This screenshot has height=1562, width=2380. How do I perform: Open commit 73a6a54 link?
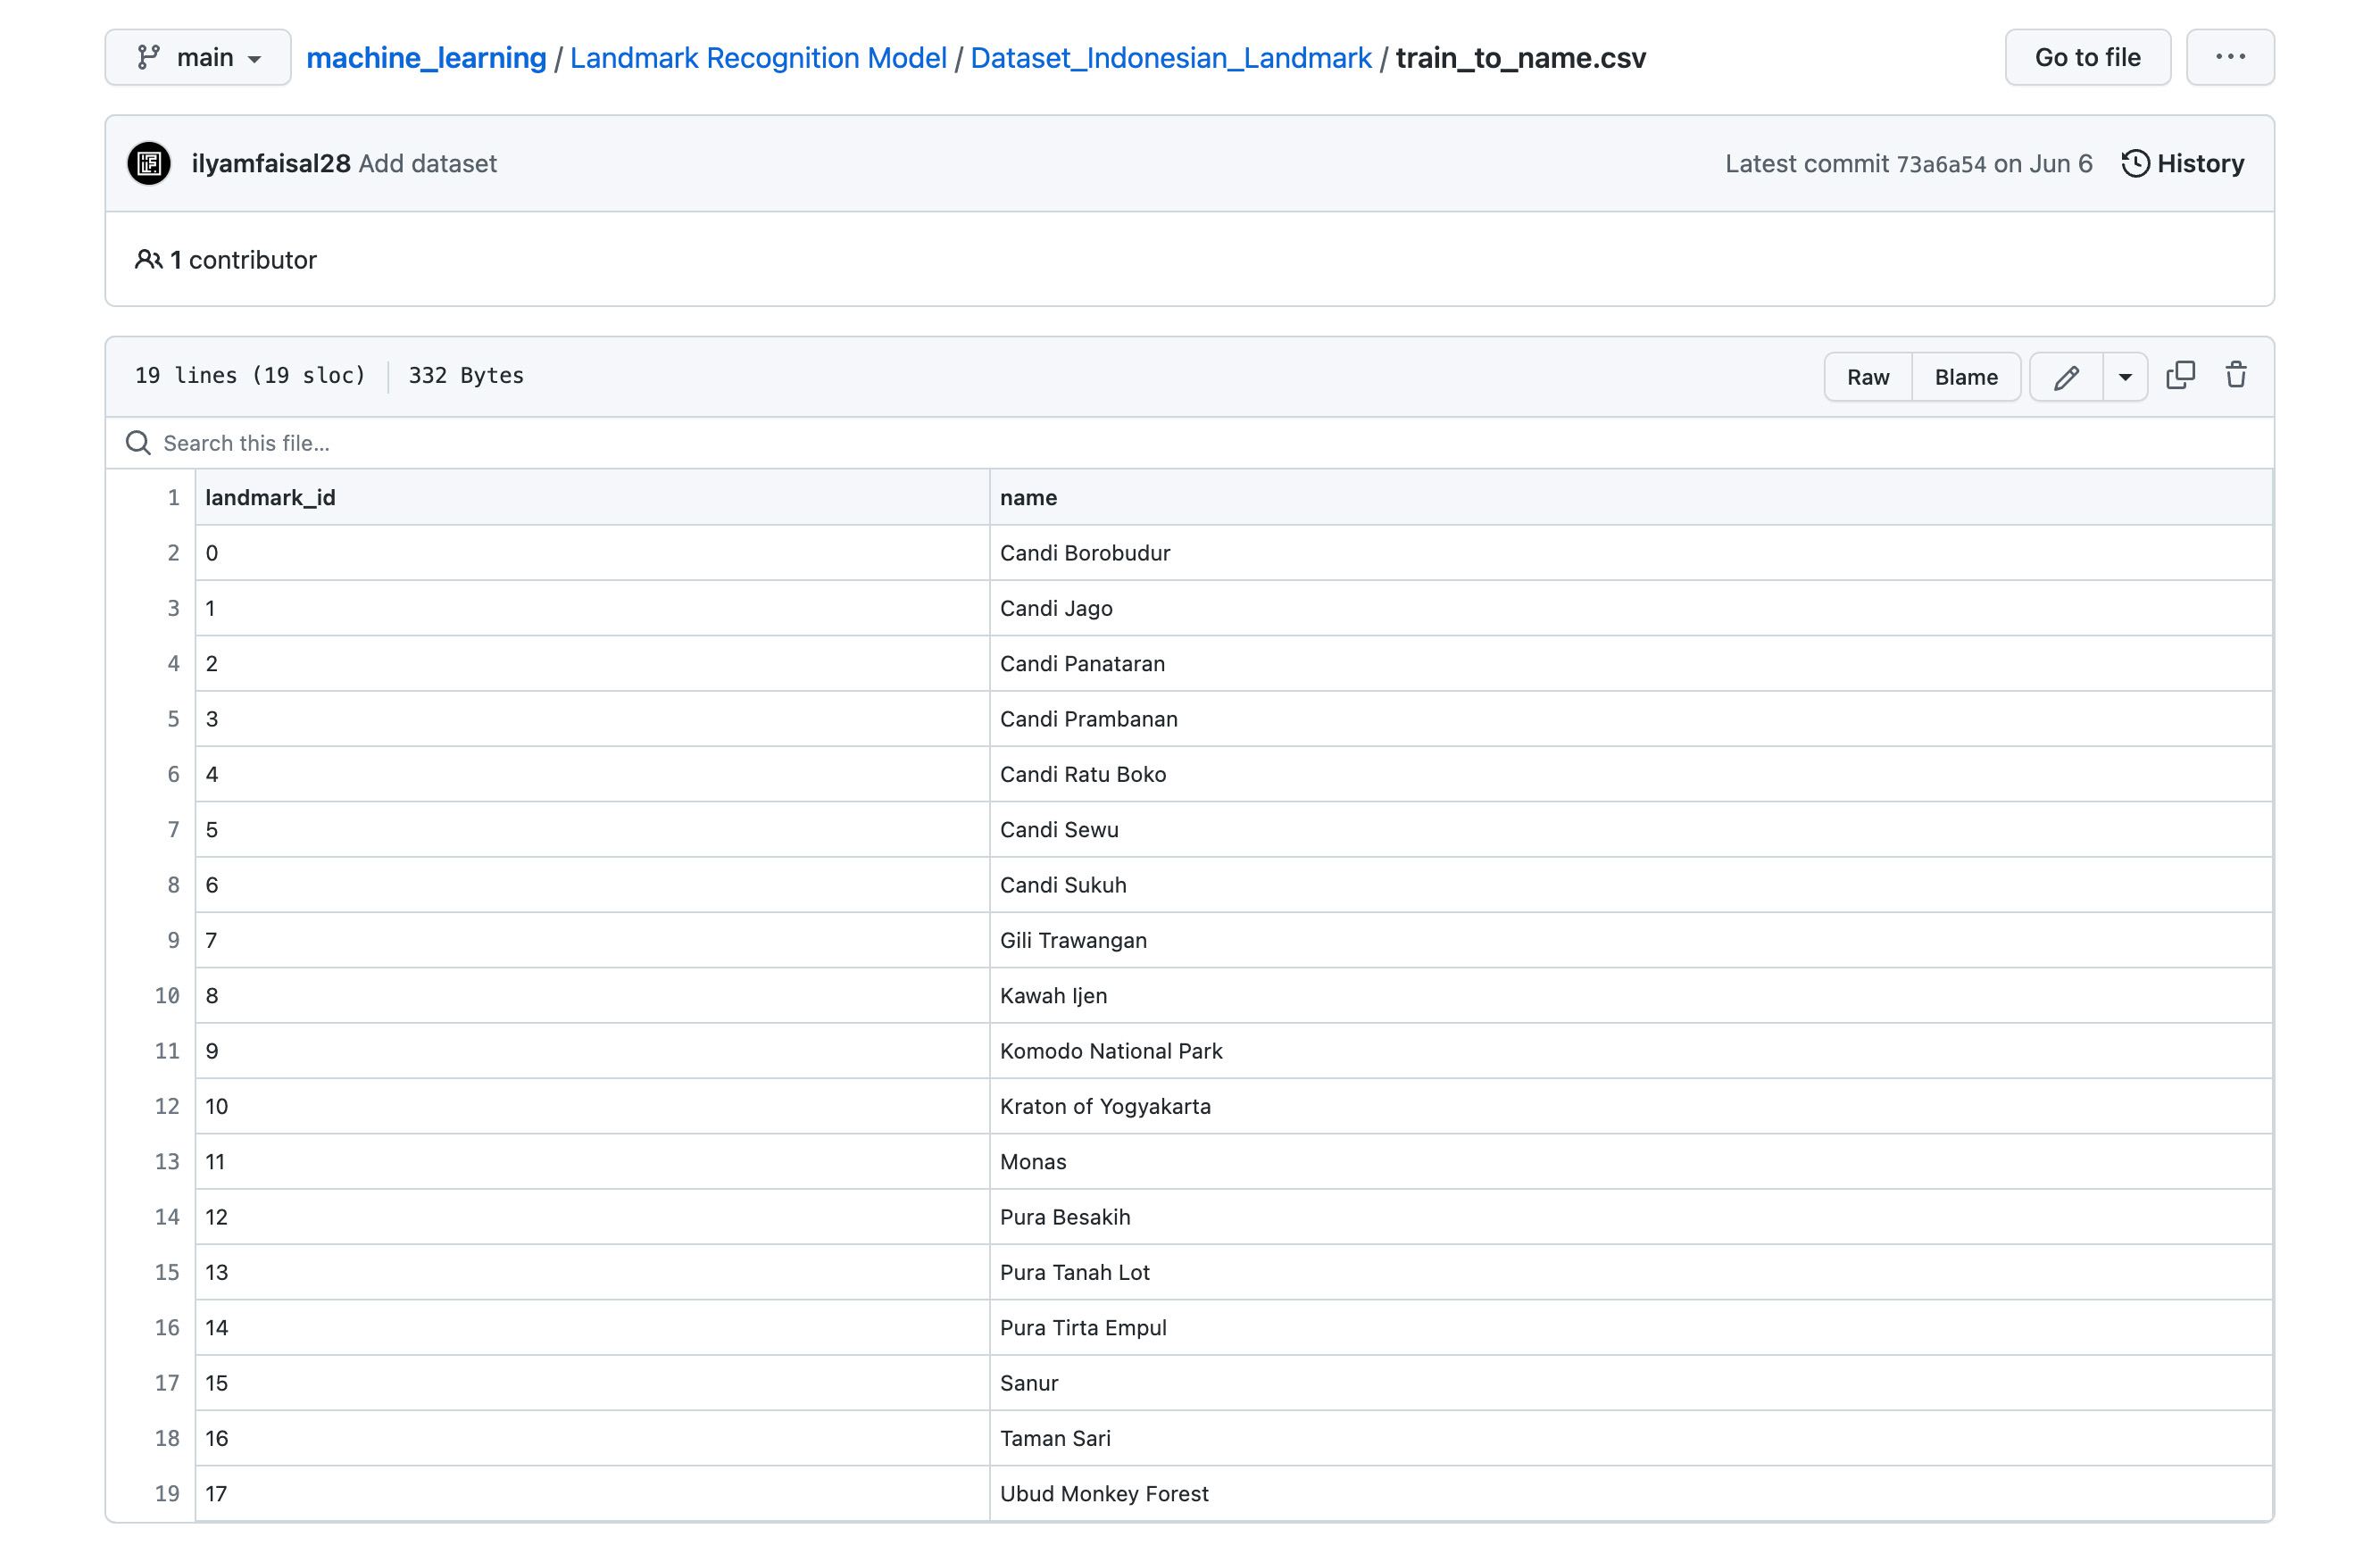click(1940, 164)
